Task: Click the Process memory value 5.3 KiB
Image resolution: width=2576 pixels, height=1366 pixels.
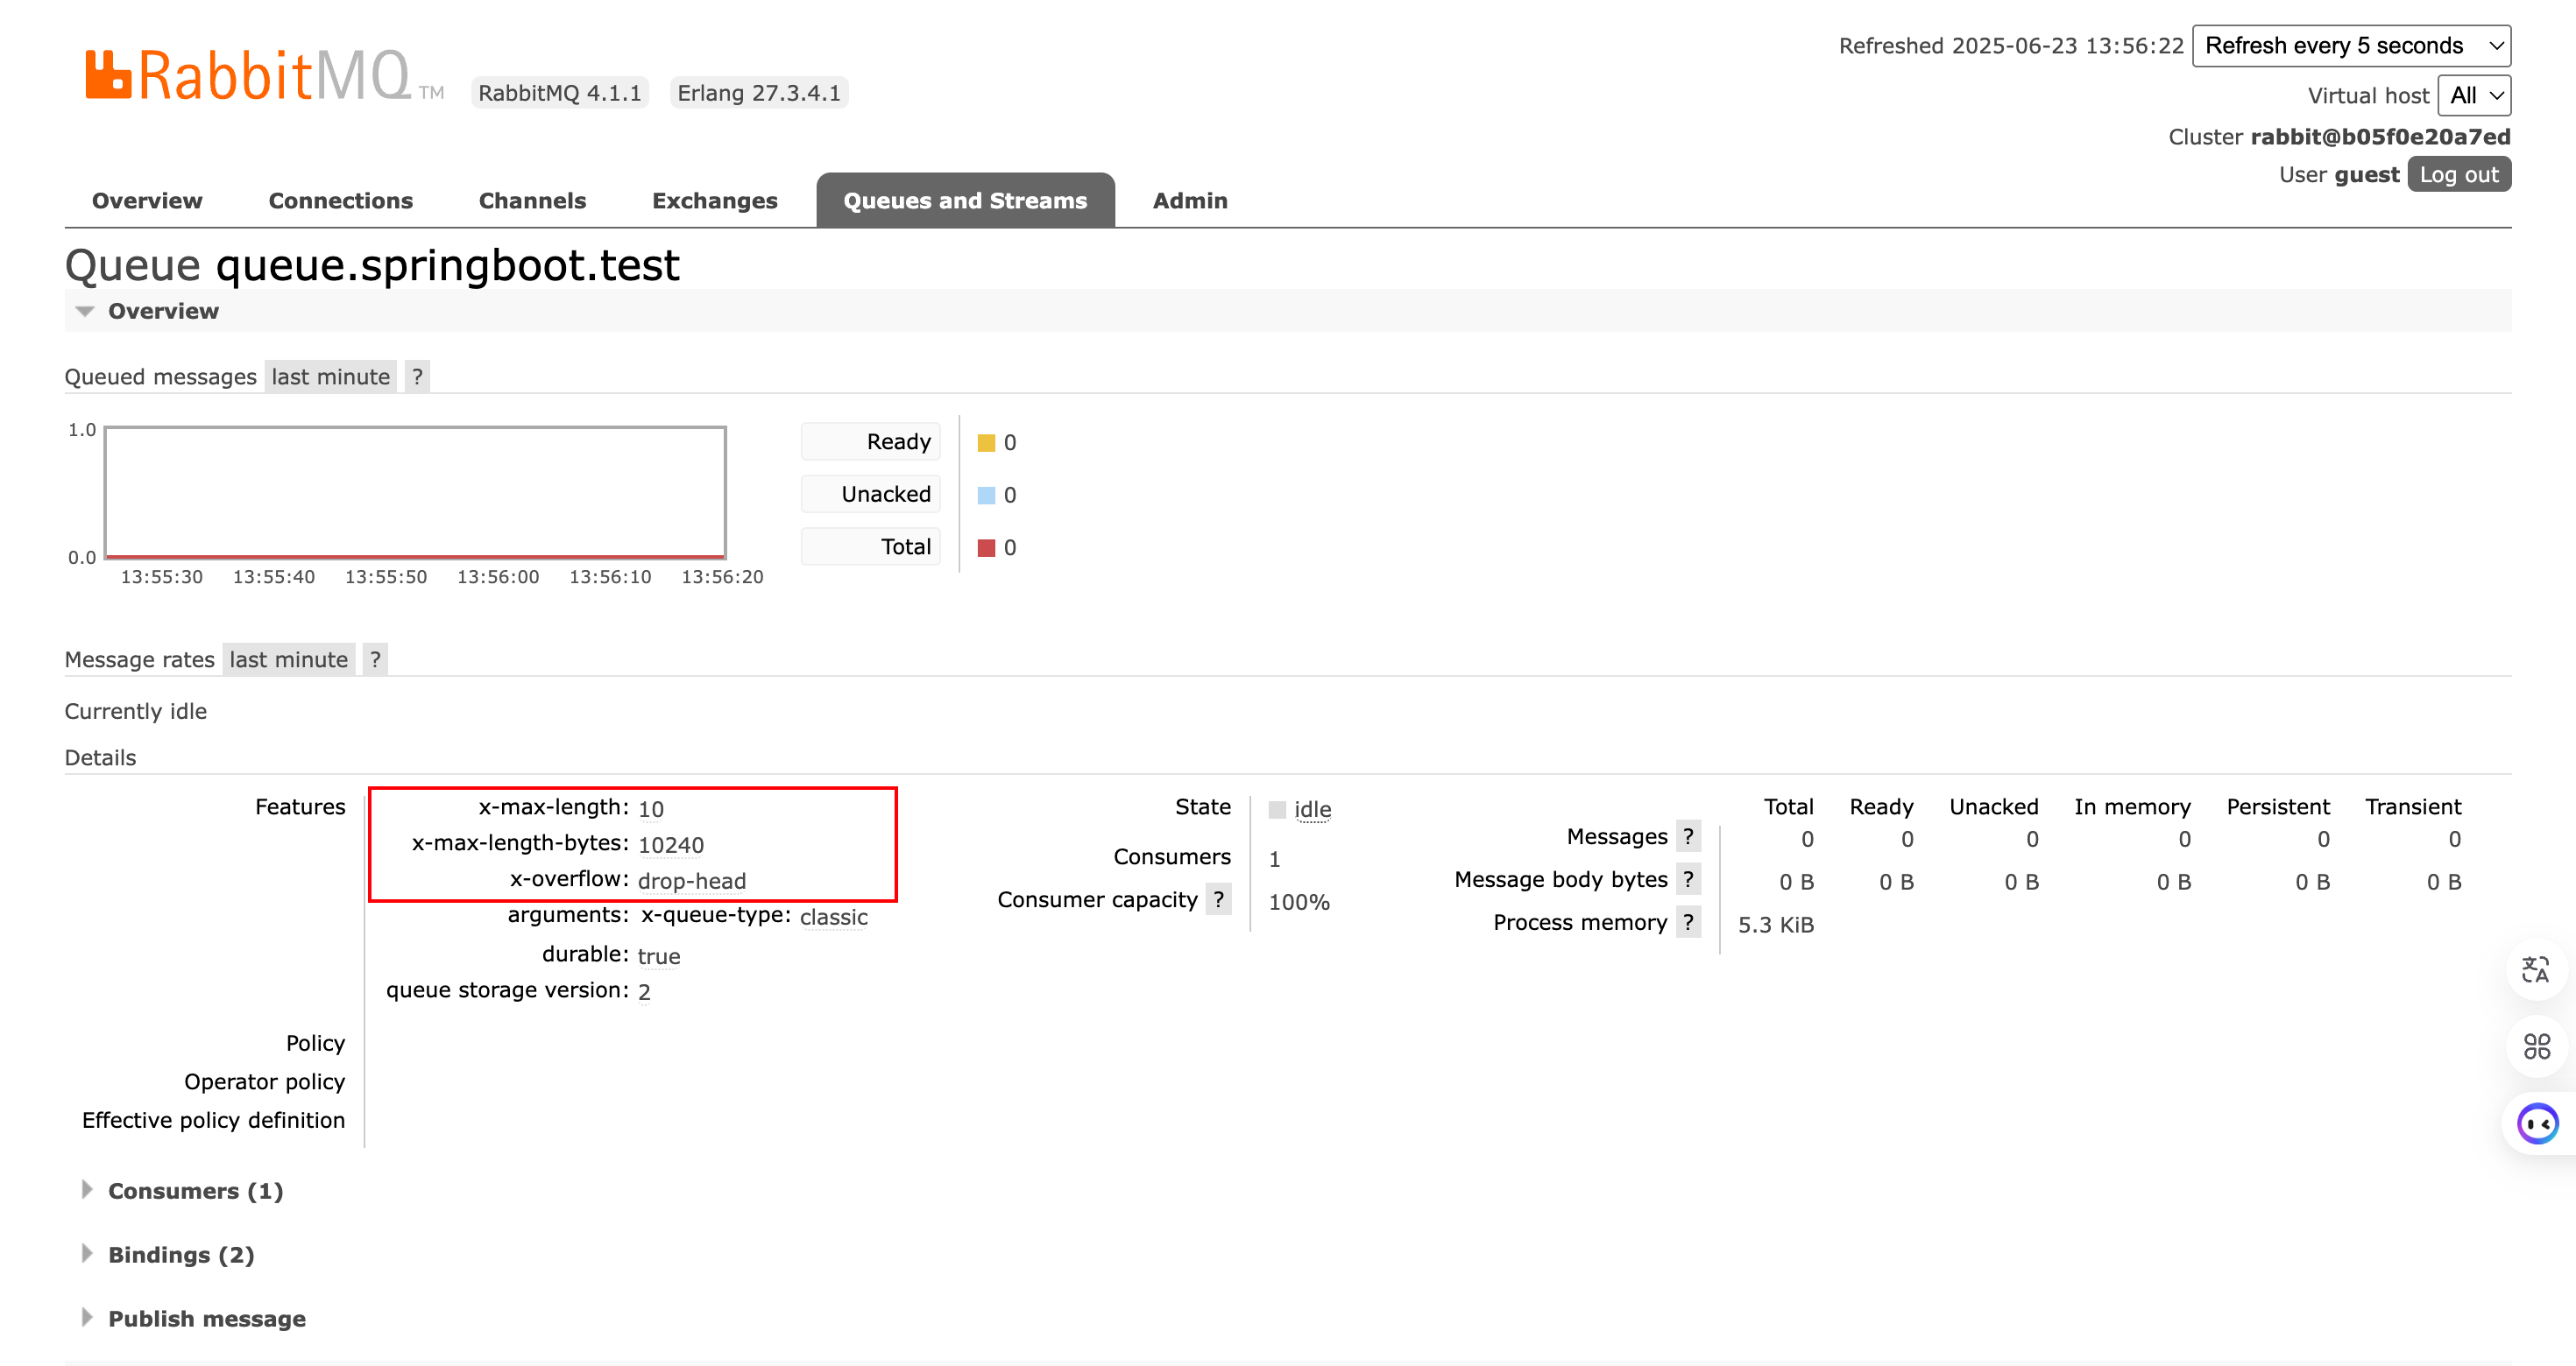Action: [x=1776, y=925]
